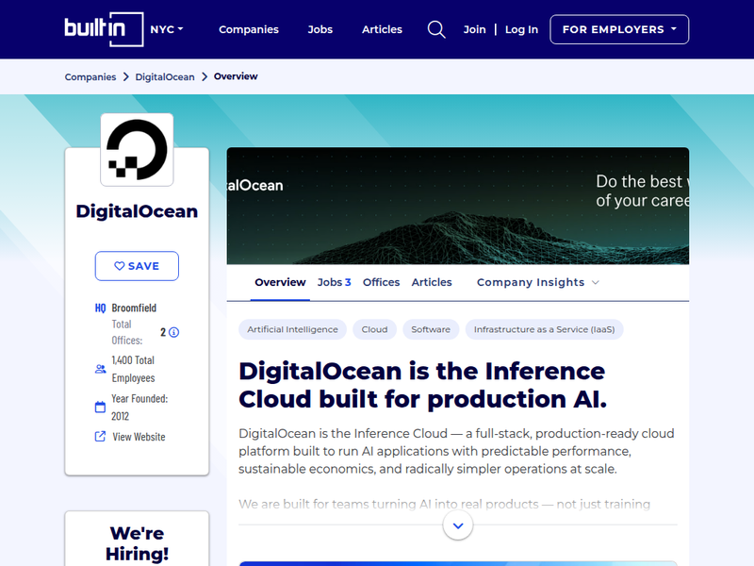Click the Infrastructure as a Service tag
The height and width of the screenshot is (566, 754).
pyautogui.click(x=545, y=329)
